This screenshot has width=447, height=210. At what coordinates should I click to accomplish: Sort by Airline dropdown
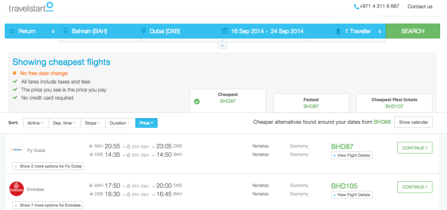pos(36,123)
